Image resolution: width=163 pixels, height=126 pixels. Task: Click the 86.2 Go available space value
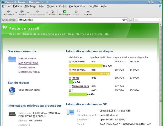134,62
